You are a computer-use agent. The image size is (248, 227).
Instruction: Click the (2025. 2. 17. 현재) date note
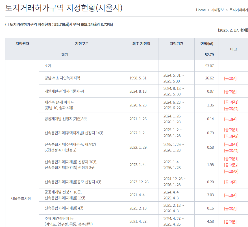(x=233, y=30)
